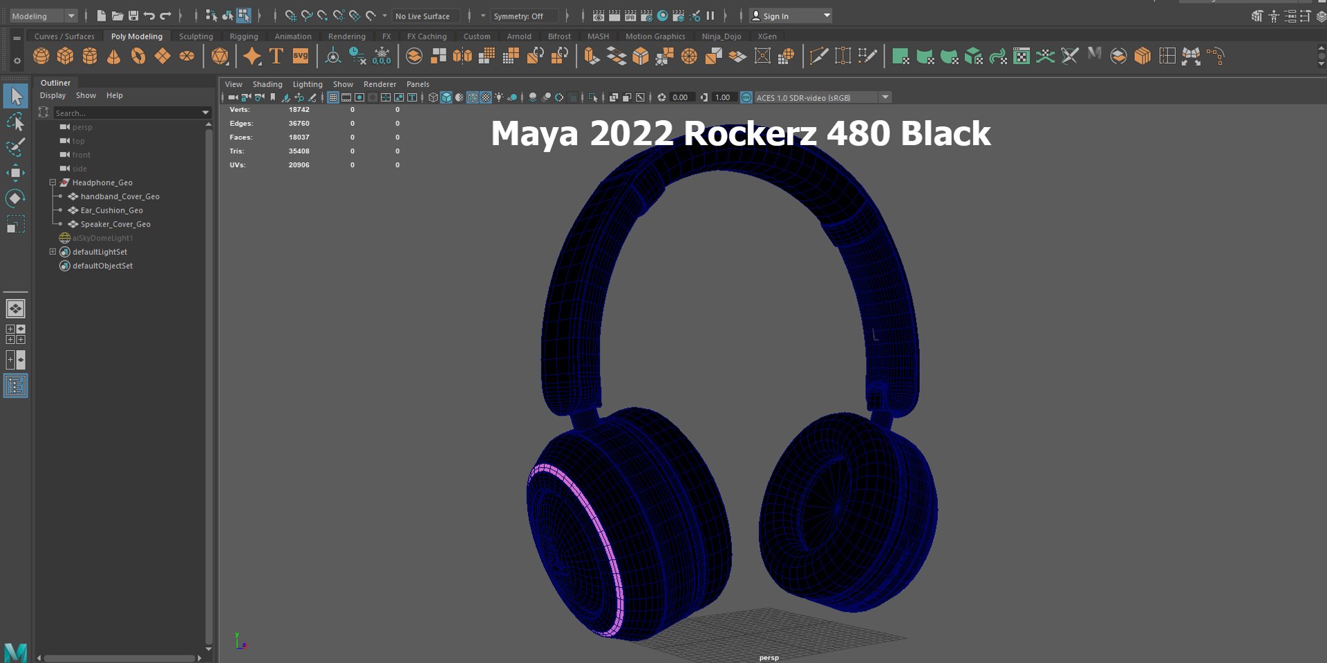
Task: Activate the Rotate tool in the toolbox
Action: pyautogui.click(x=15, y=198)
